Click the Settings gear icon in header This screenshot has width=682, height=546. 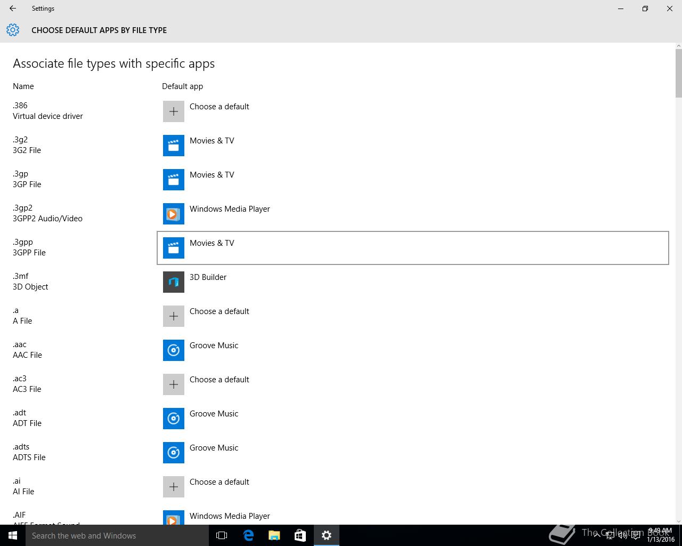(13, 30)
